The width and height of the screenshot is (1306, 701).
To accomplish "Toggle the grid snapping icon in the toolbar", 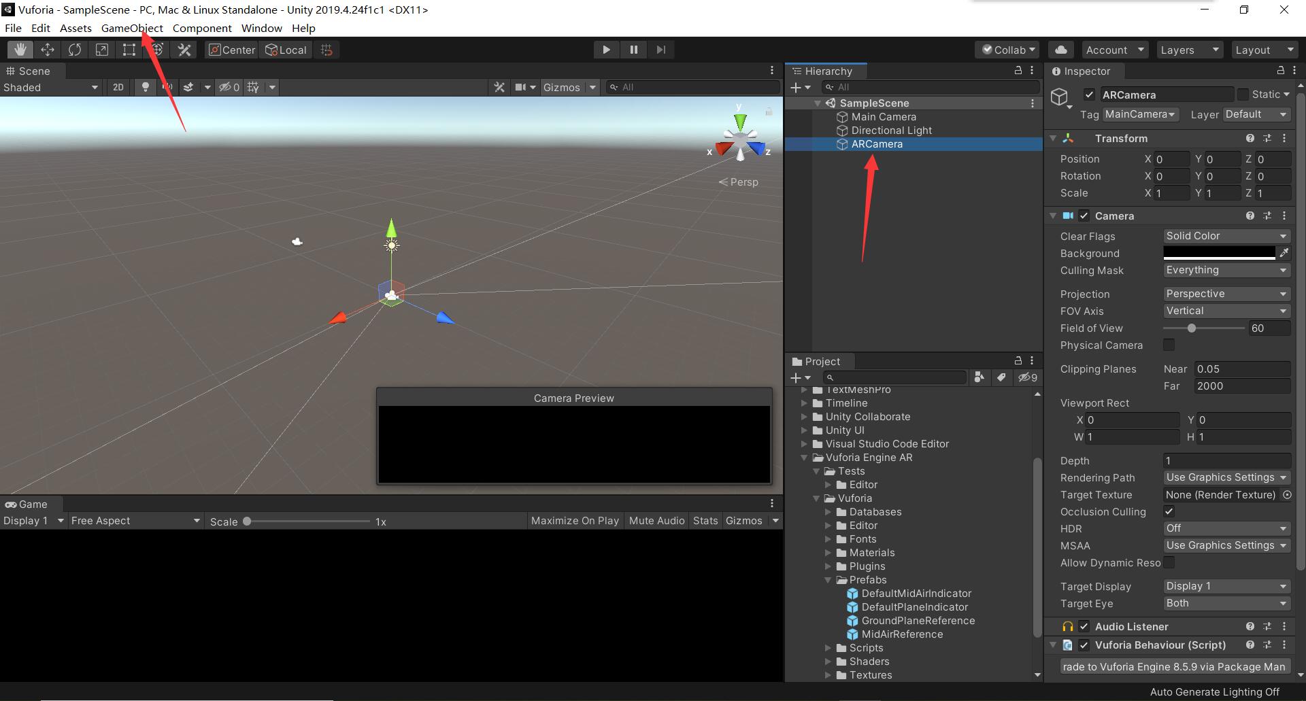I will (326, 50).
